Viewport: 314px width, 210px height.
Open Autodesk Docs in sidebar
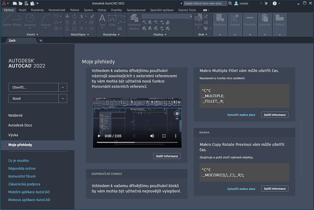pos(20,125)
